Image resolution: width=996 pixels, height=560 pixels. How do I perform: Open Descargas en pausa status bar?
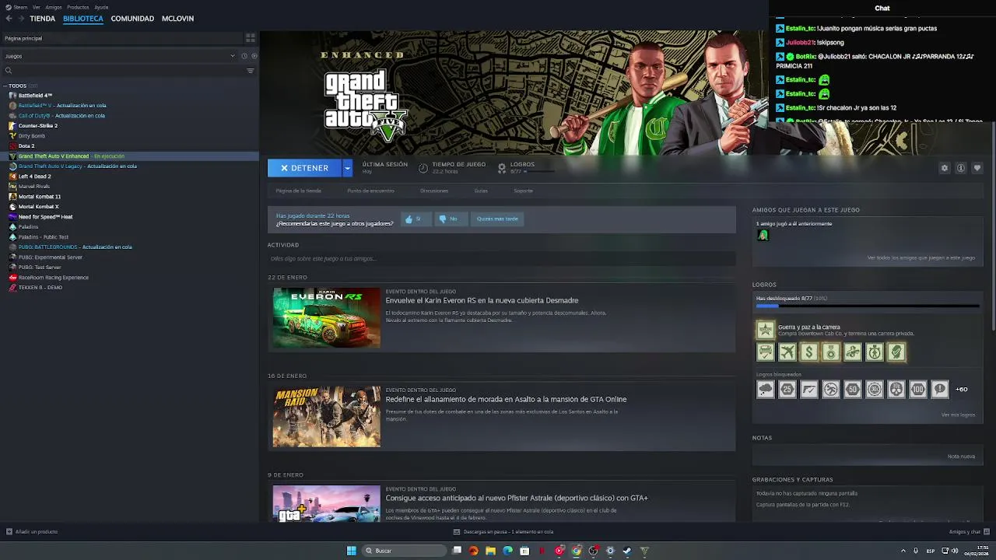point(503,532)
